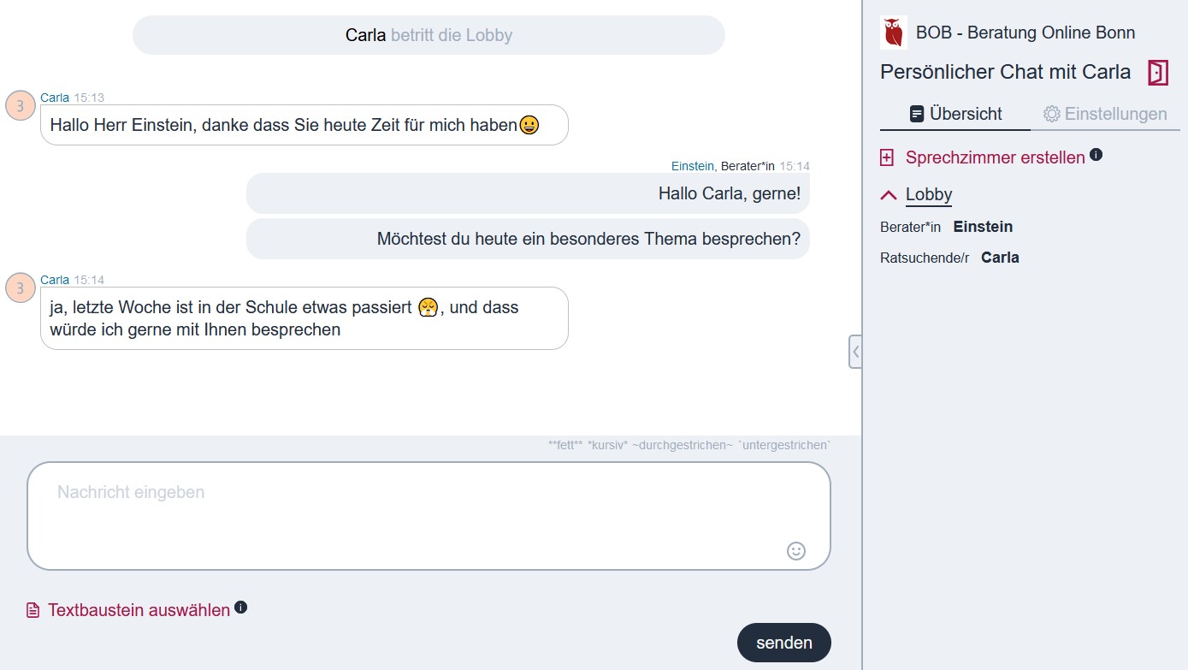The height and width of the screenshot is (670, 1188).
Task: Click the '*kursiv*' formatting hint
Action: [x=608, y=445]
